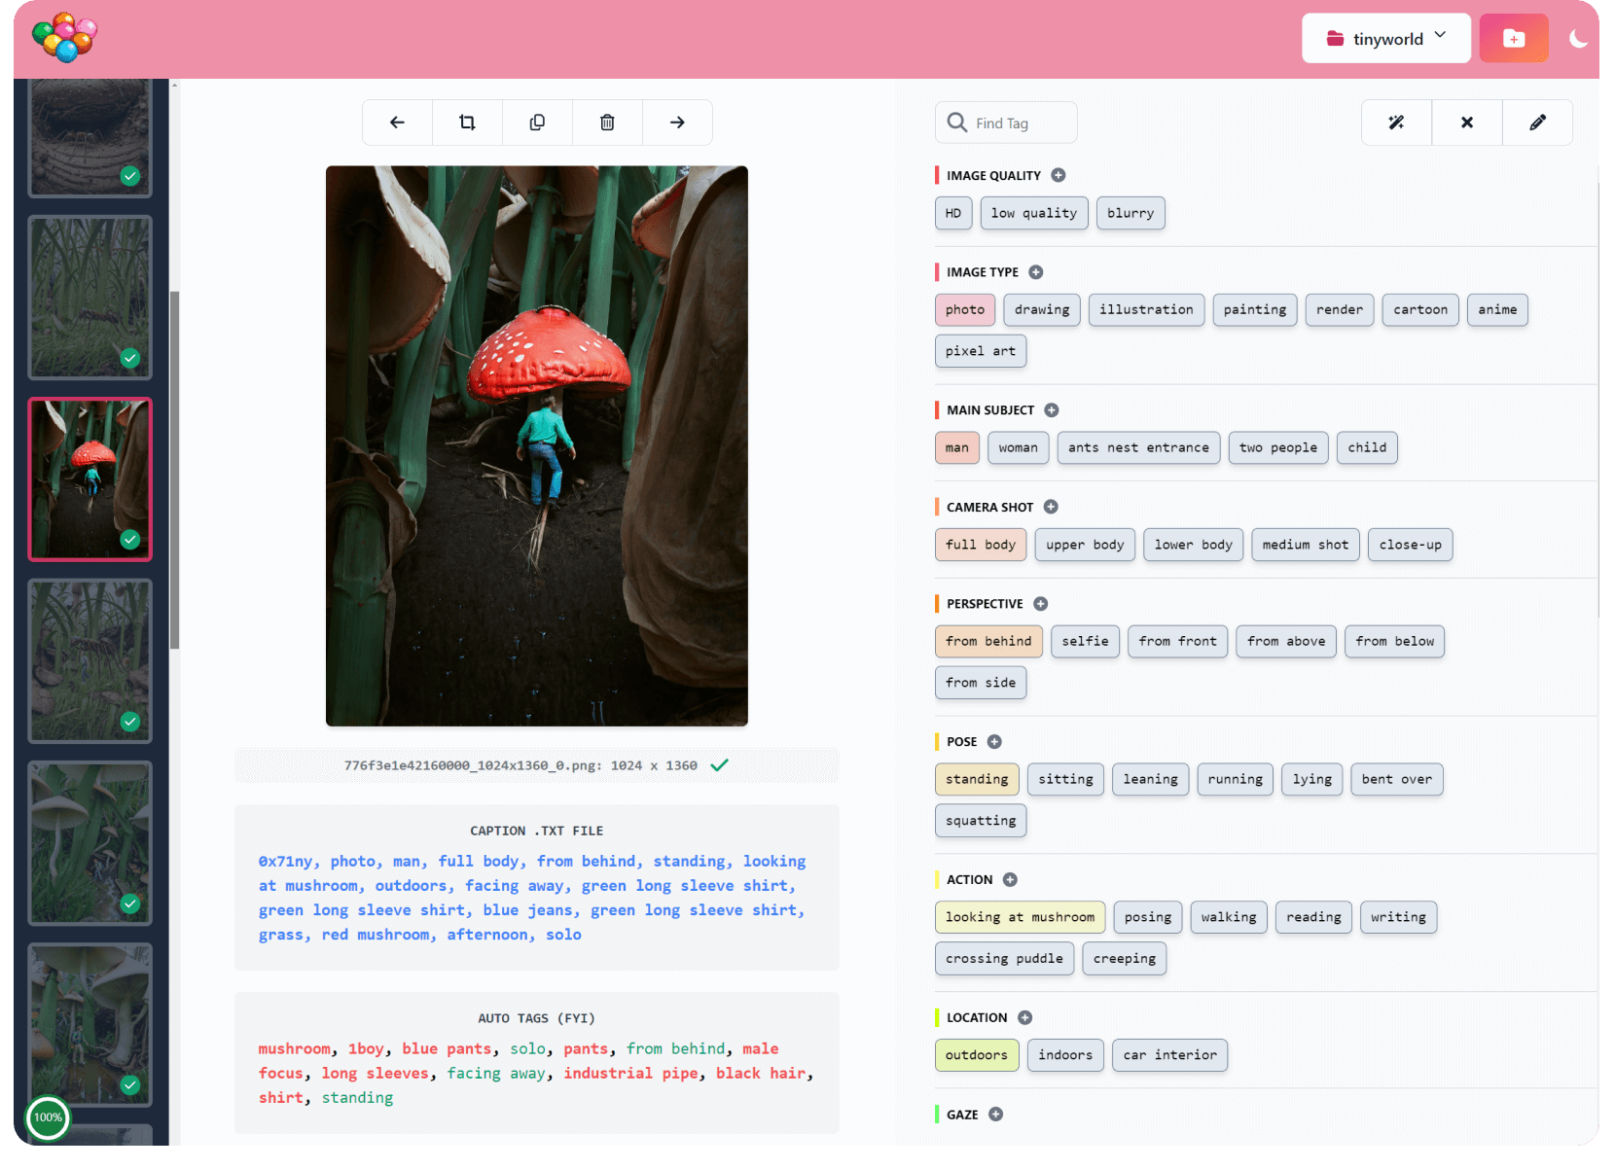Go to previous image with left arrow
This screenshot has height=1169, width=1615.
[x=397, y=122]
